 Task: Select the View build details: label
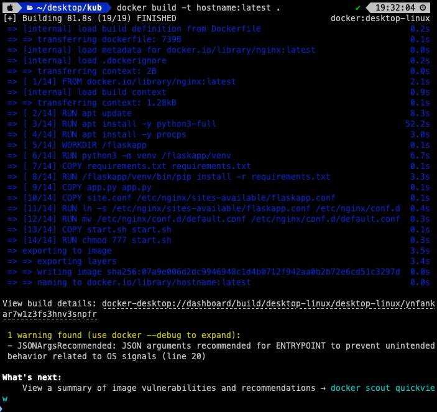pyautogui.click(x=50, y=304)
